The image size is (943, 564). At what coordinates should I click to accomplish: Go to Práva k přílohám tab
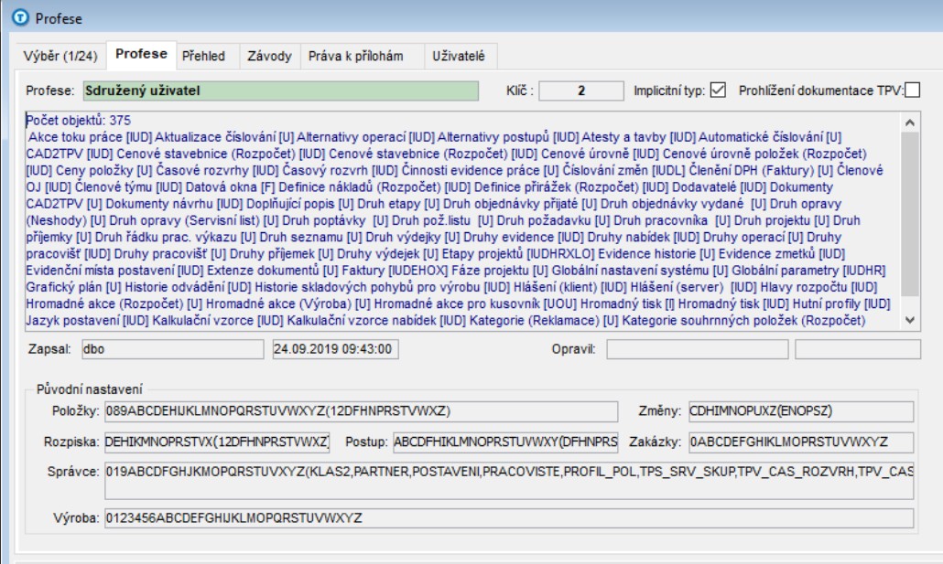tap(355, 56)
